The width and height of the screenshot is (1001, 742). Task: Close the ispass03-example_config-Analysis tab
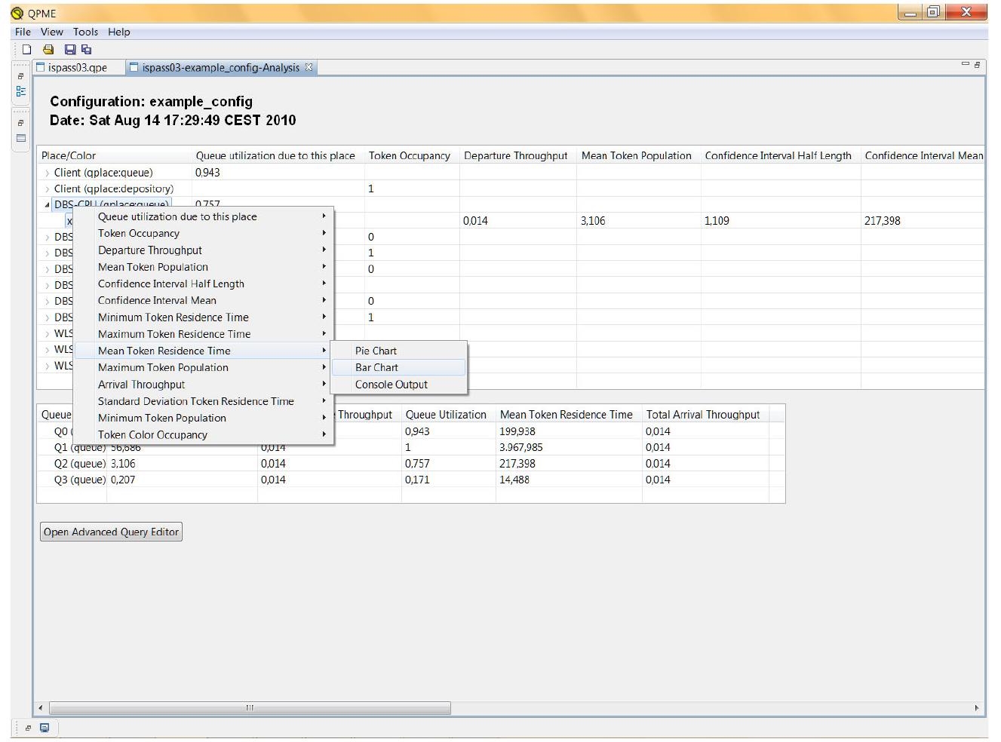[x=309, y=67]
